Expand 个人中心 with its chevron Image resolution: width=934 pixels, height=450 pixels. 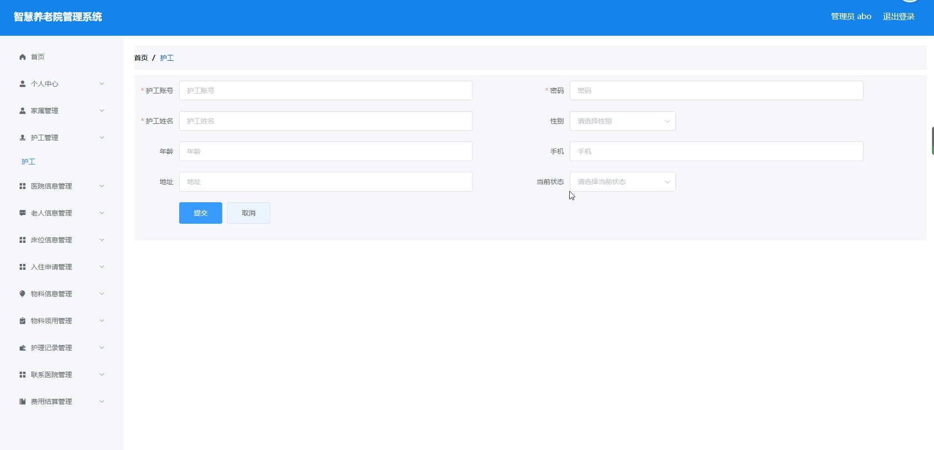pos(102,84)
